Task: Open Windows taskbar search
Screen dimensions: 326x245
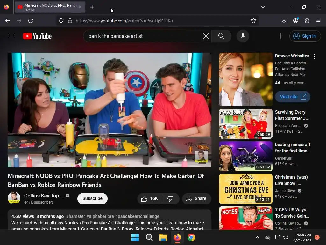Action: (149, 237)
